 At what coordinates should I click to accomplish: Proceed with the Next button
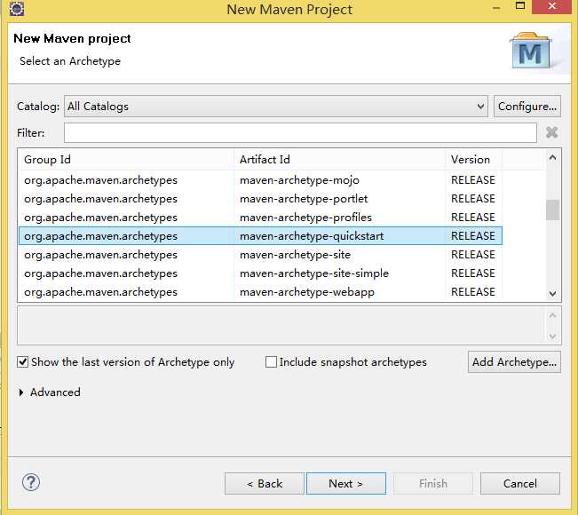point(346,483)
